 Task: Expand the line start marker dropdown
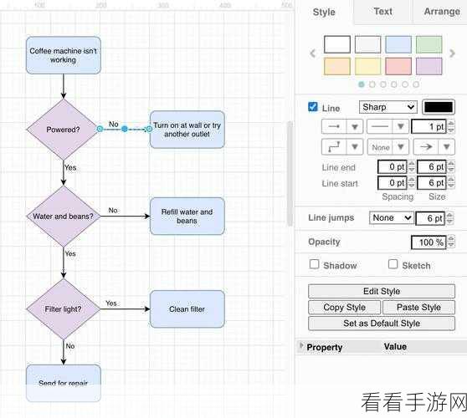[401, 146]
